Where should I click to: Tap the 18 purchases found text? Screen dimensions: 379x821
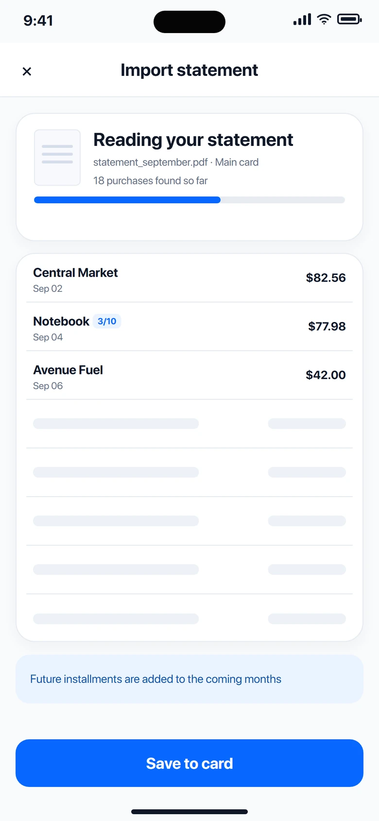tap(151, 181)
